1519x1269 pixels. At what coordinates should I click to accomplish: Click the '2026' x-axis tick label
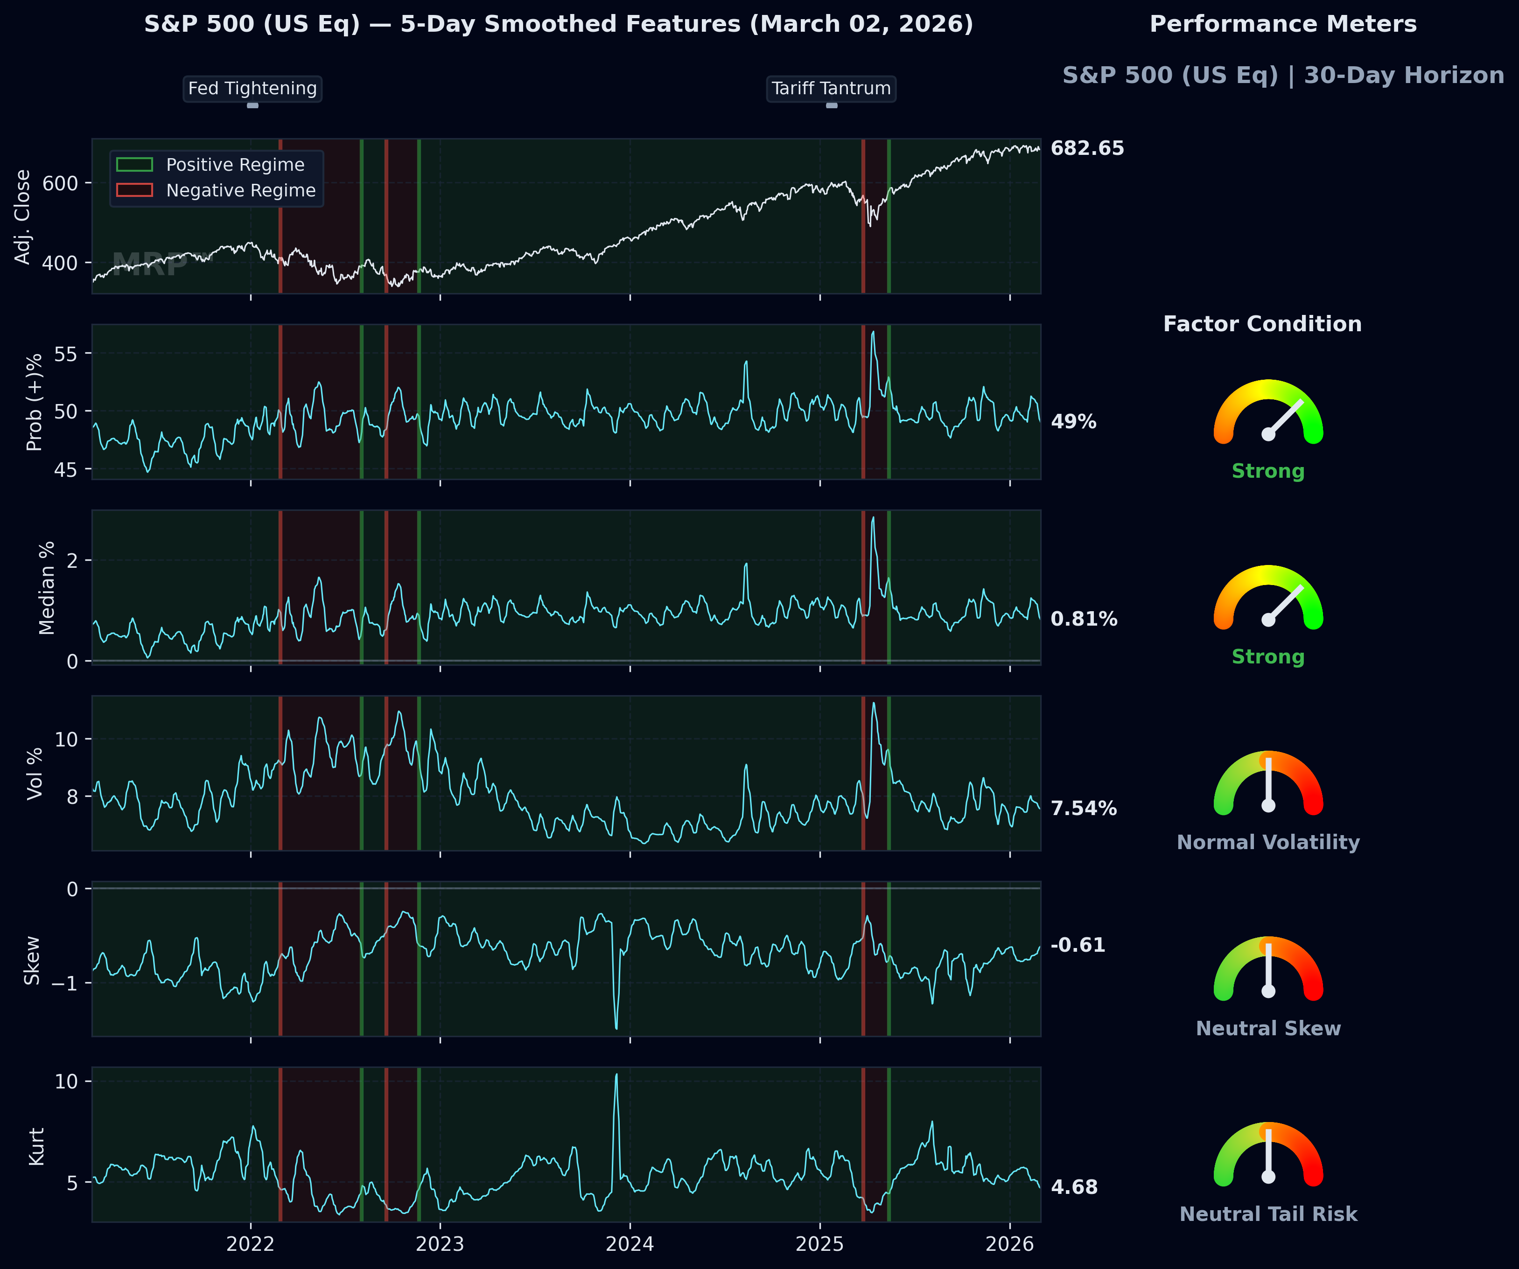coord(1010,1244)
